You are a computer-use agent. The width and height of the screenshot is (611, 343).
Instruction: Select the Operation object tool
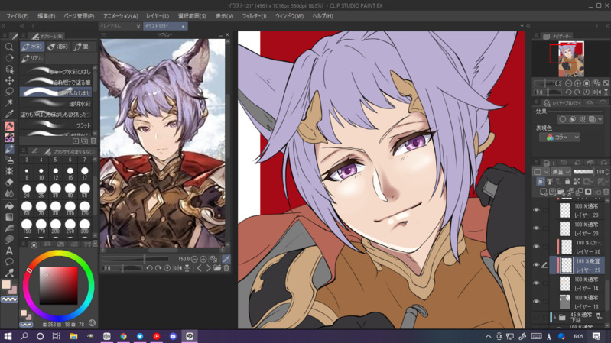[9, 70]
